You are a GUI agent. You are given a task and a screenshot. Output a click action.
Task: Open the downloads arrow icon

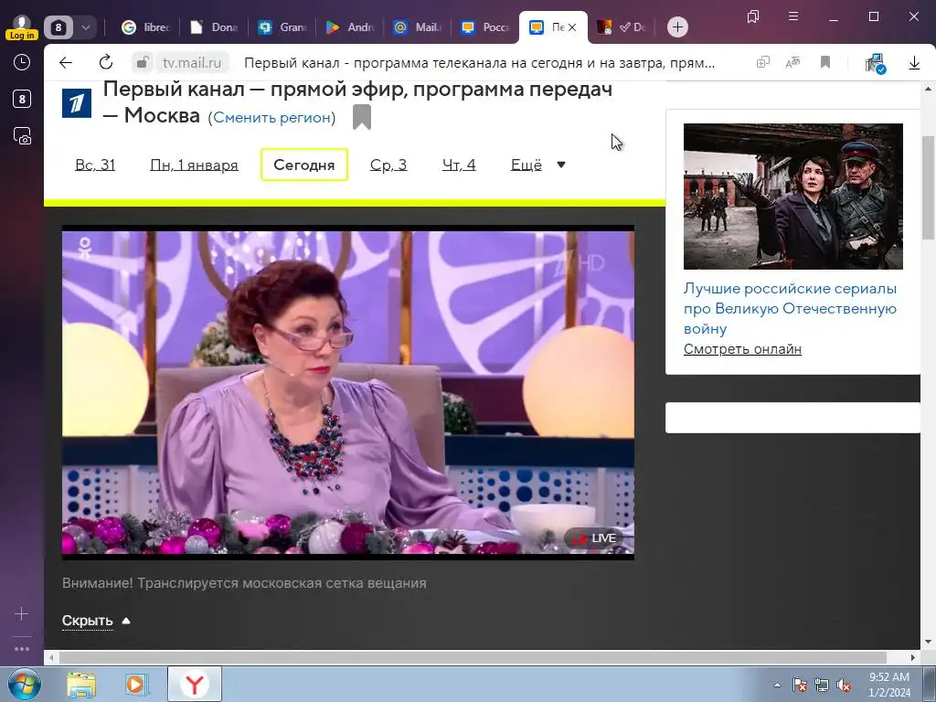click(914, 63)
